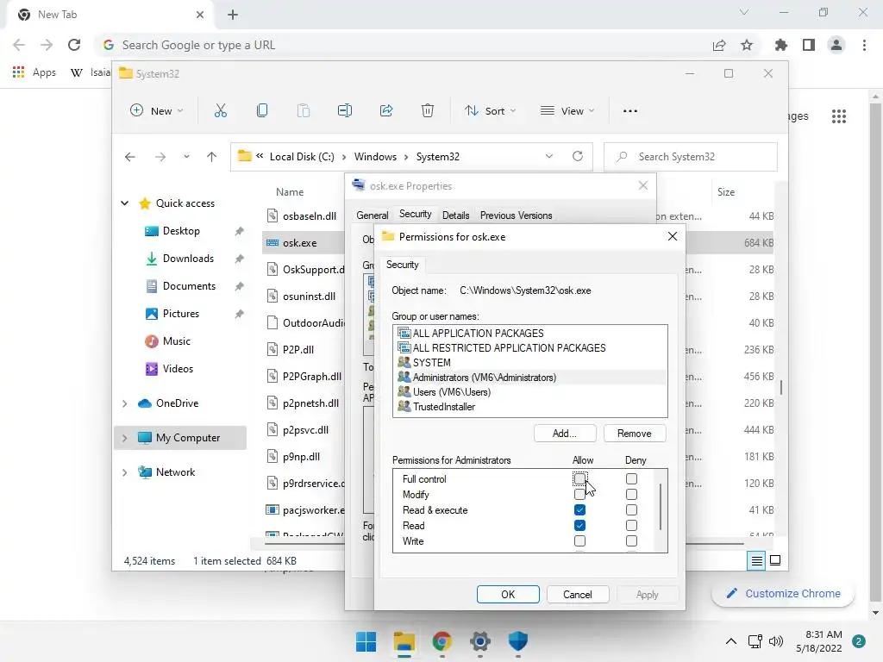Click the Copy icon in Explorer toolbar
This screenshot has width=883, height=662.
tap(262, 111)
